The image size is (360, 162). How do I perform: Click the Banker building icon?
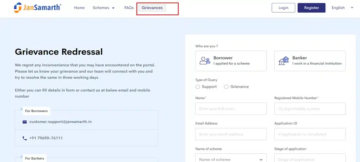(x=284, y=60)
